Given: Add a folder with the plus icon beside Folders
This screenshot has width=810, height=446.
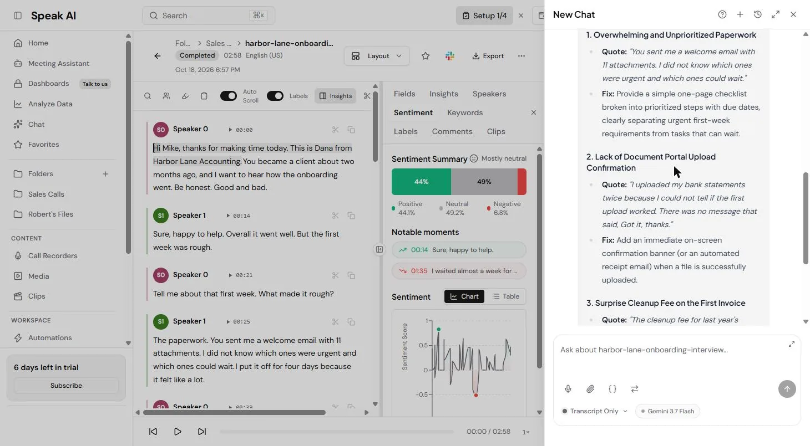Looking at the screenshot, I should click(x=105, y=174).
